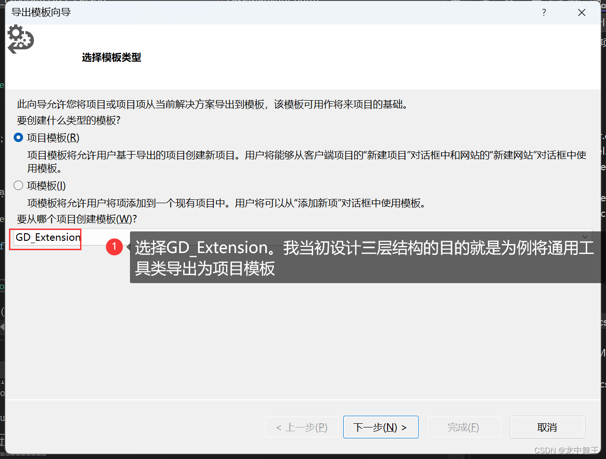This screenshot has width=606, height=459.
Task: Open the project dropdown showing GD_Extension
Action: point(302,237)
